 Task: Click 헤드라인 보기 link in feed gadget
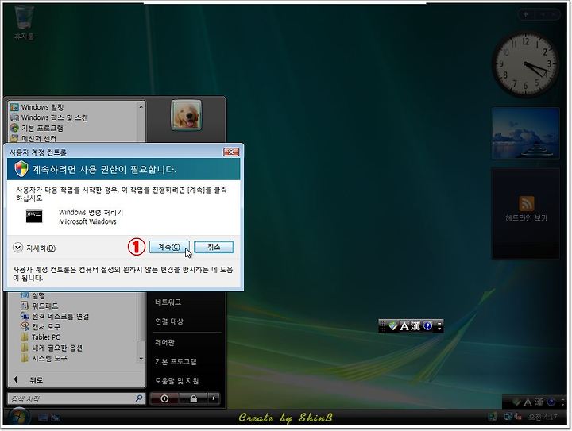point(527,218)
